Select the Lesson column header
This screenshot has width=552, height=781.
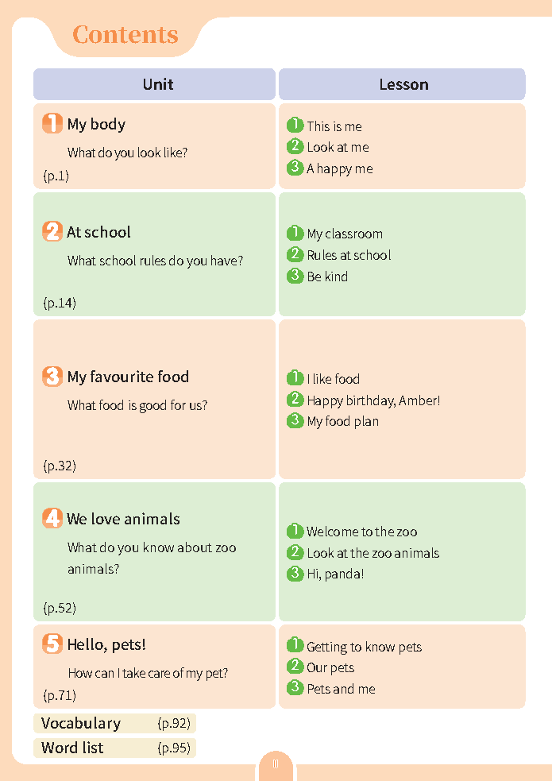(403, 84)
